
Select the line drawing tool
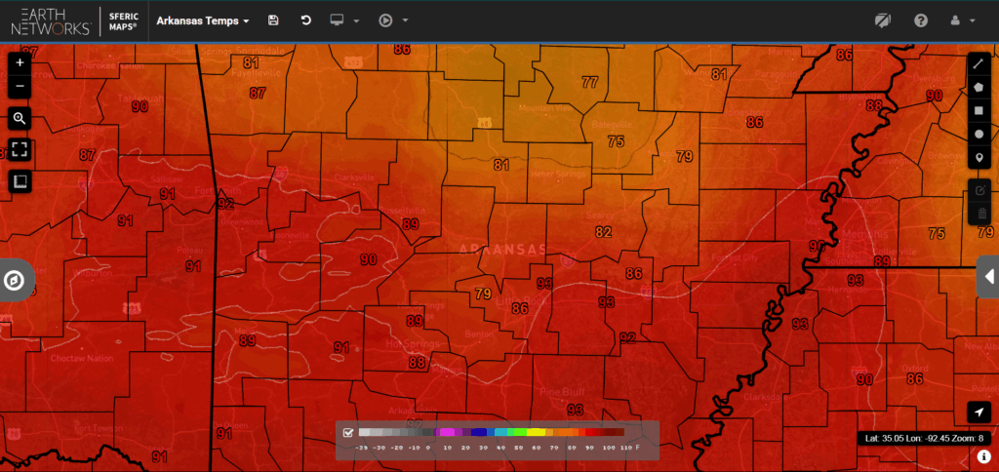click(x=981, y=62)
